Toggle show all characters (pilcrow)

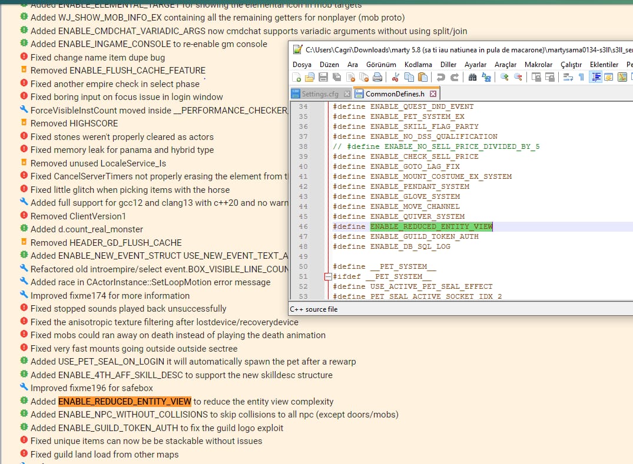click(x=581, y=77)
